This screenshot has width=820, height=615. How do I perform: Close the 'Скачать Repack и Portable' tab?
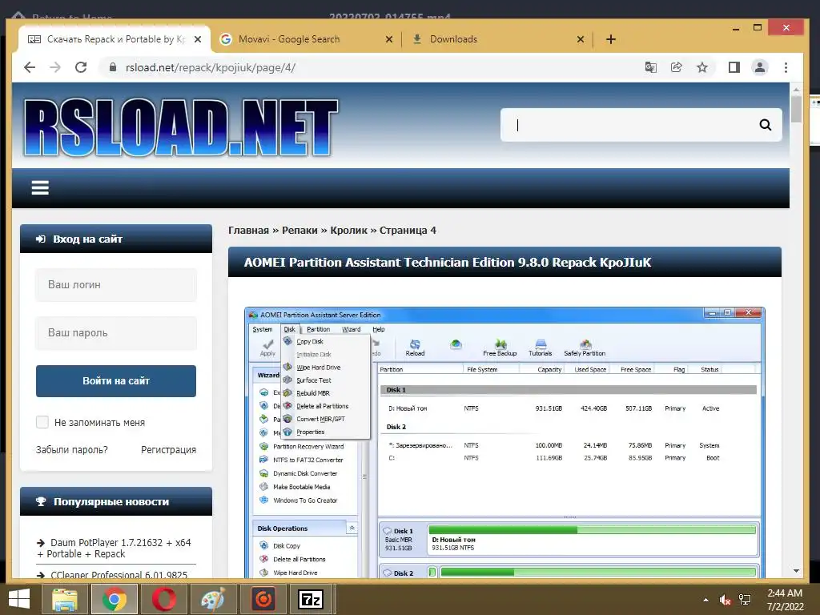point(198,39)
